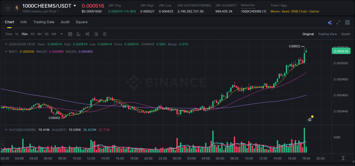
Task: Select the chart style tool
Action: pyautogui.click(x=79, y=34)
